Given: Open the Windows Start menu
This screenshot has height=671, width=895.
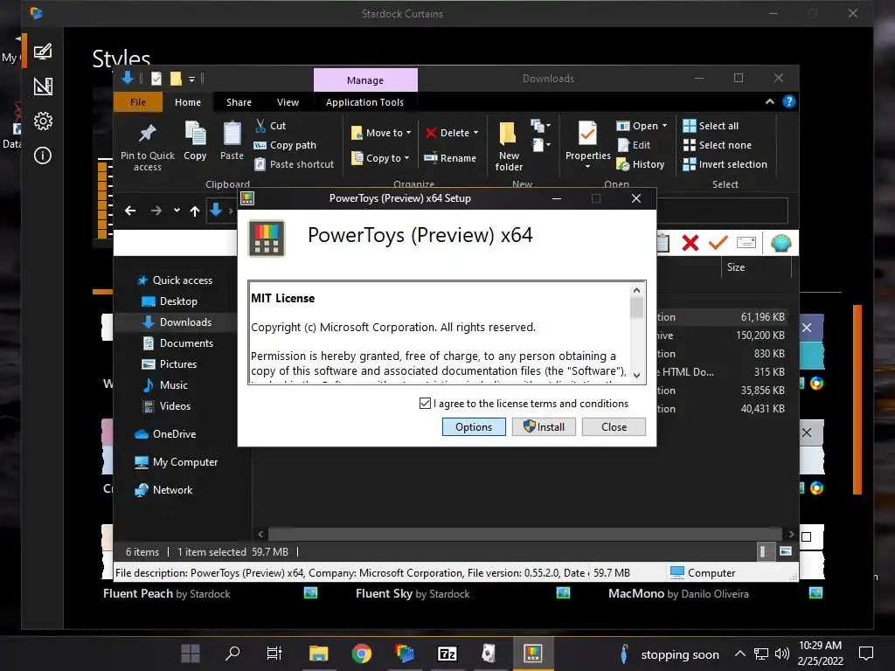Looking at the screenshot, I should [190, 654].
